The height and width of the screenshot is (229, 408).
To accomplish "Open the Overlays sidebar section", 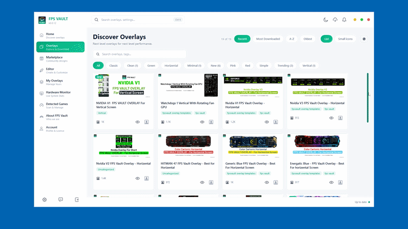I will tap(60, 47).
